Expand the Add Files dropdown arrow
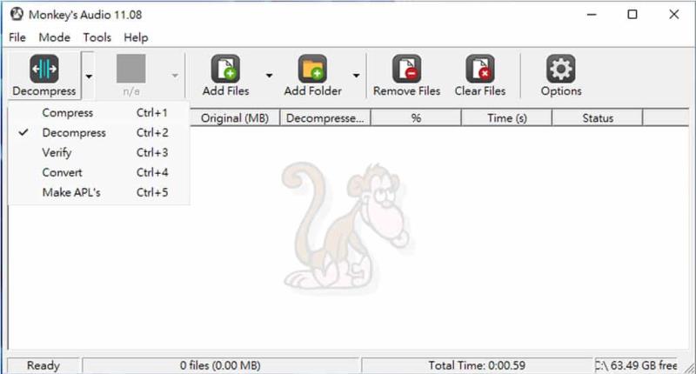The height and width of the screenshot is (374, 696). [269, 76]
